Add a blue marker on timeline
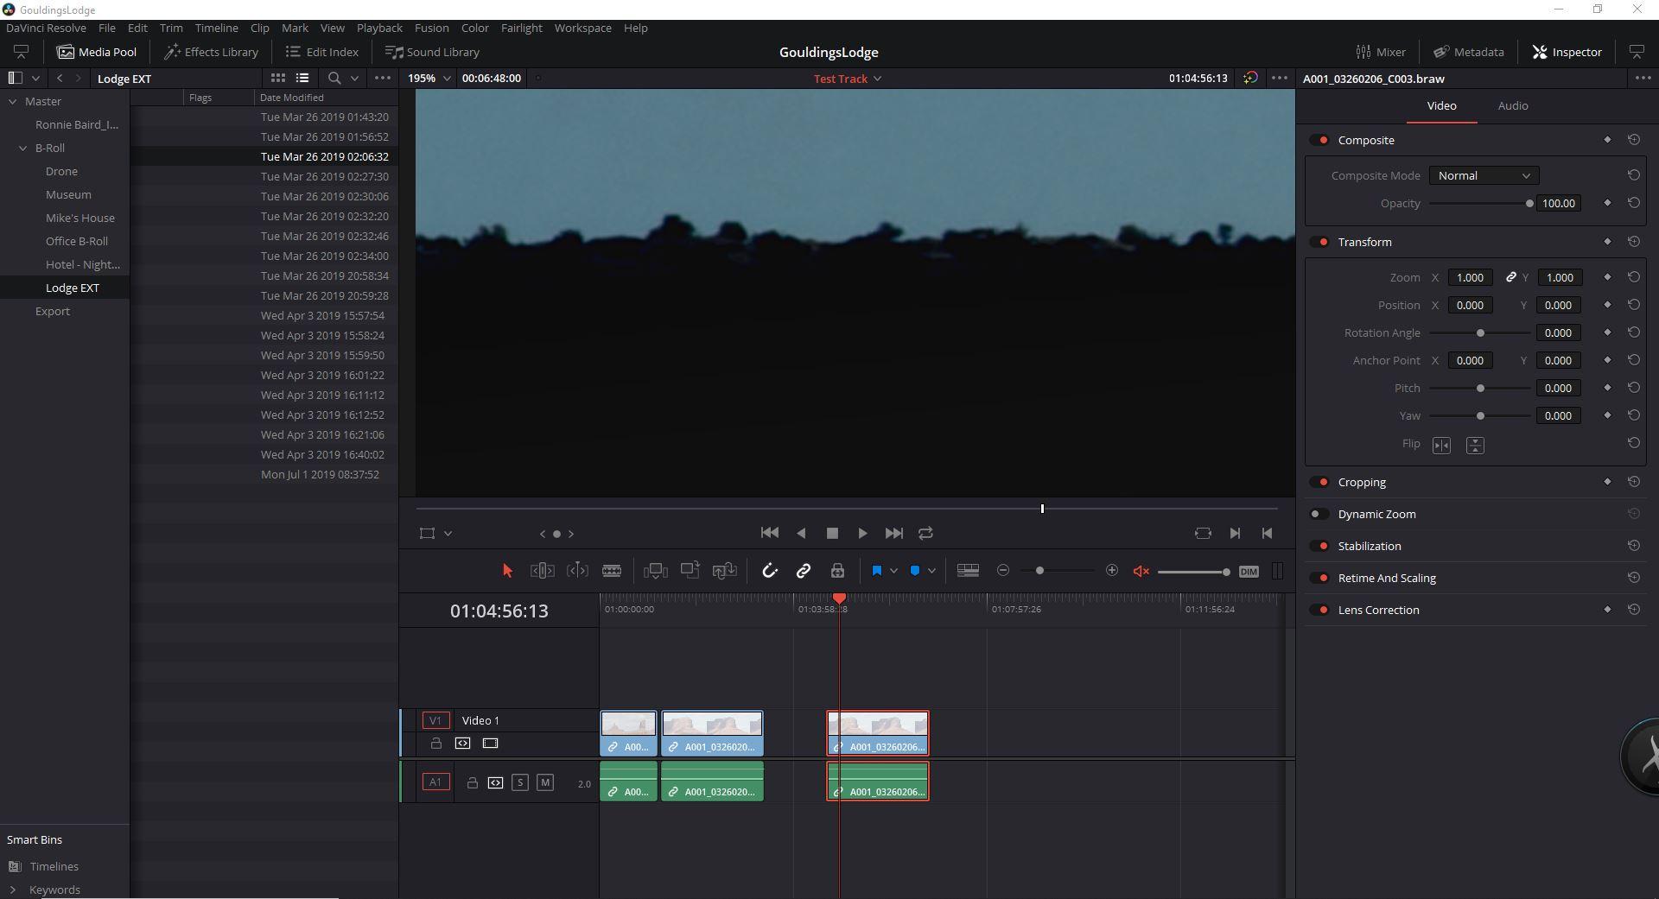This screenshot has width=1659, height=899. [x=915, y=571]
